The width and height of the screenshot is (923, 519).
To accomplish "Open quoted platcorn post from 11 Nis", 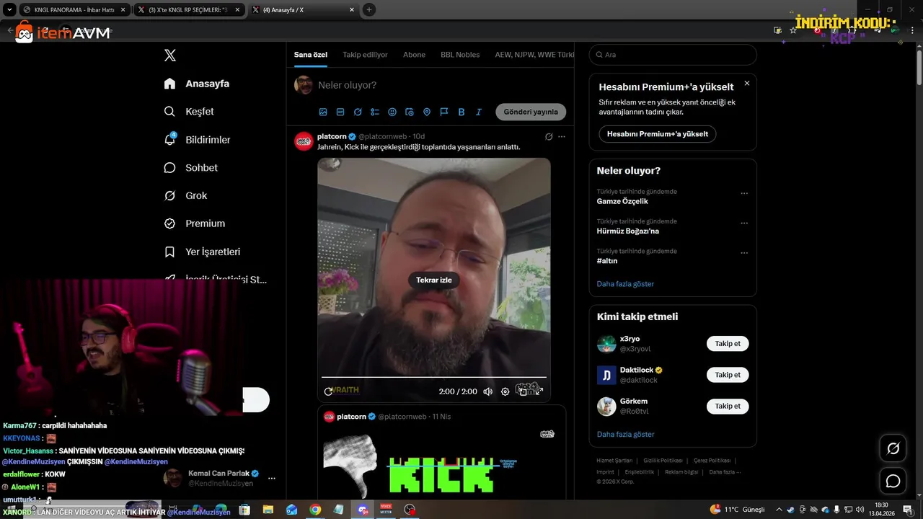I will coord(442,453).
